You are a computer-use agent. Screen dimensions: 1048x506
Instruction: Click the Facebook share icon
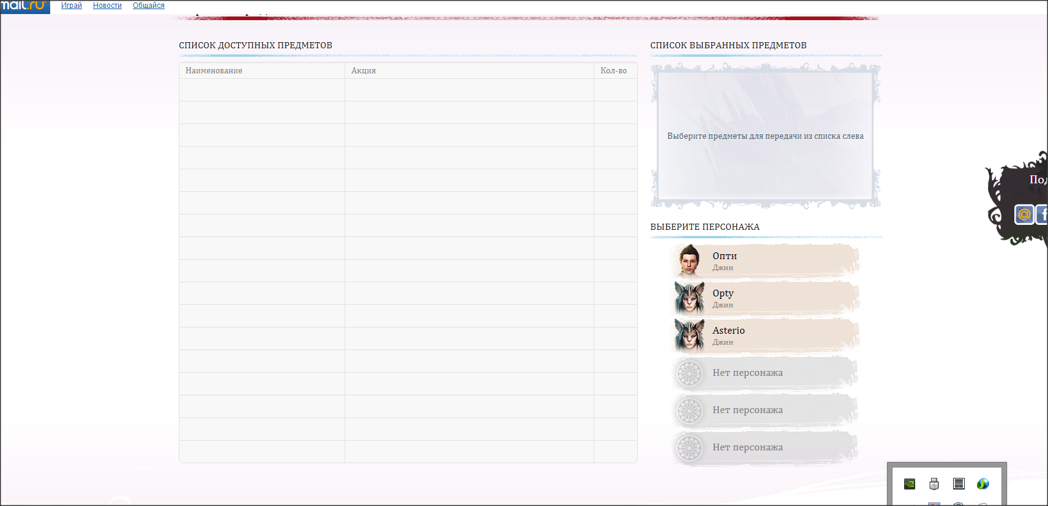pyautogui.click(x=1042, y=215)
